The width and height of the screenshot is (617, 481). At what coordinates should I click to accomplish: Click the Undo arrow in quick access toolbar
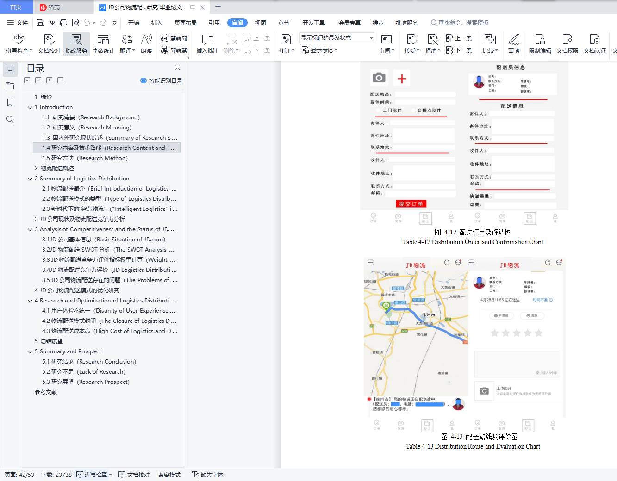(87, 23)
